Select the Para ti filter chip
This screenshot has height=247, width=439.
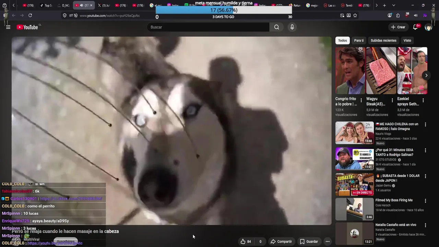pos(359,40)
